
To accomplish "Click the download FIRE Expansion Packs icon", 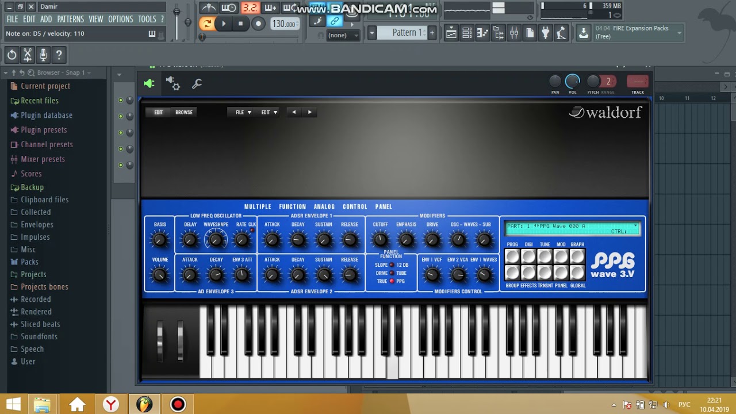I will coord(583,33).
